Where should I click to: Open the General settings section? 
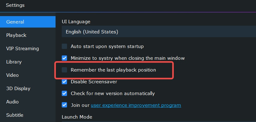[x=28, y=22]
